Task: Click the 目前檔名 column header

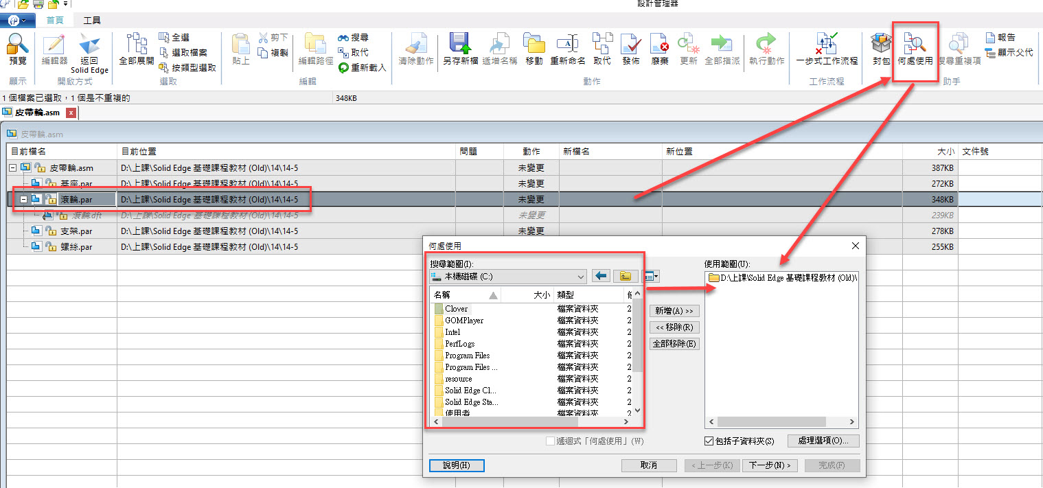Action: pos(62,151)
